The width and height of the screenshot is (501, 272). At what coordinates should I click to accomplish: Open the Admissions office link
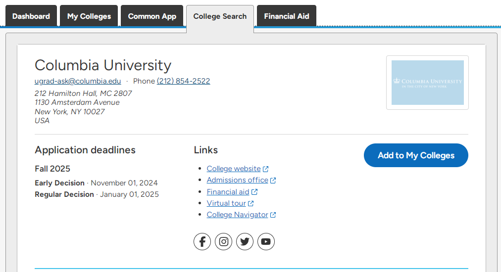pyautogui.click(x=238, y=180)
